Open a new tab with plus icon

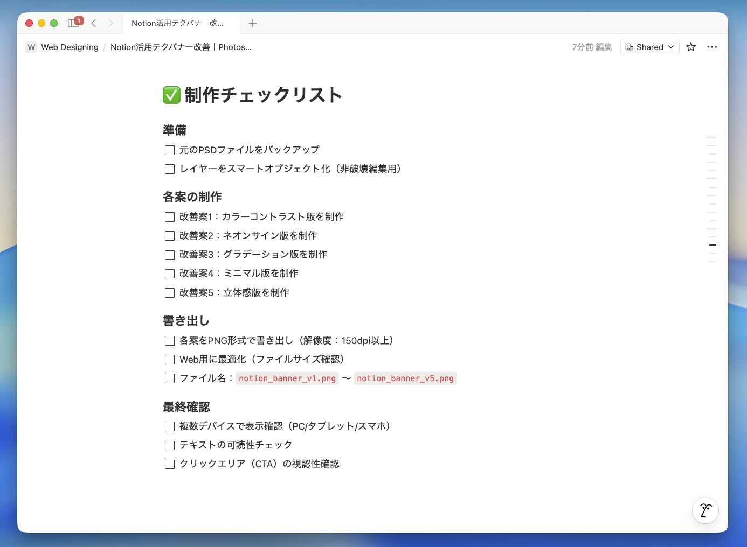[x=252, y=23]
